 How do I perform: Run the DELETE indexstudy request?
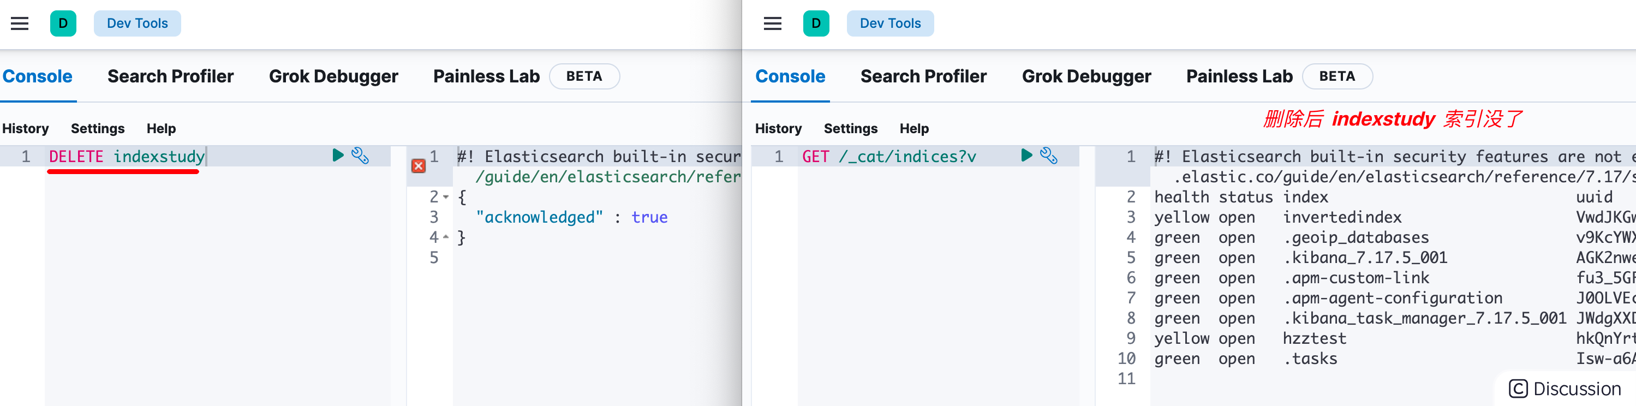point(338,155)
